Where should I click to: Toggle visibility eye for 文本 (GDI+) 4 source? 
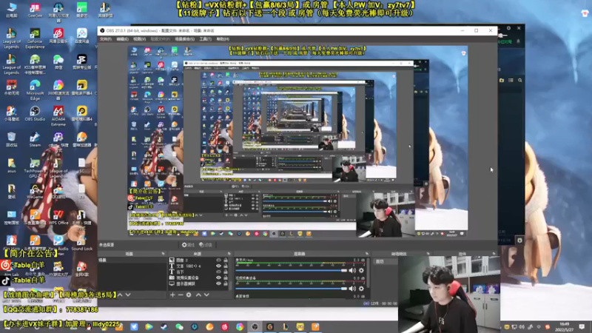pyautogui.click(x=218, y=266)
